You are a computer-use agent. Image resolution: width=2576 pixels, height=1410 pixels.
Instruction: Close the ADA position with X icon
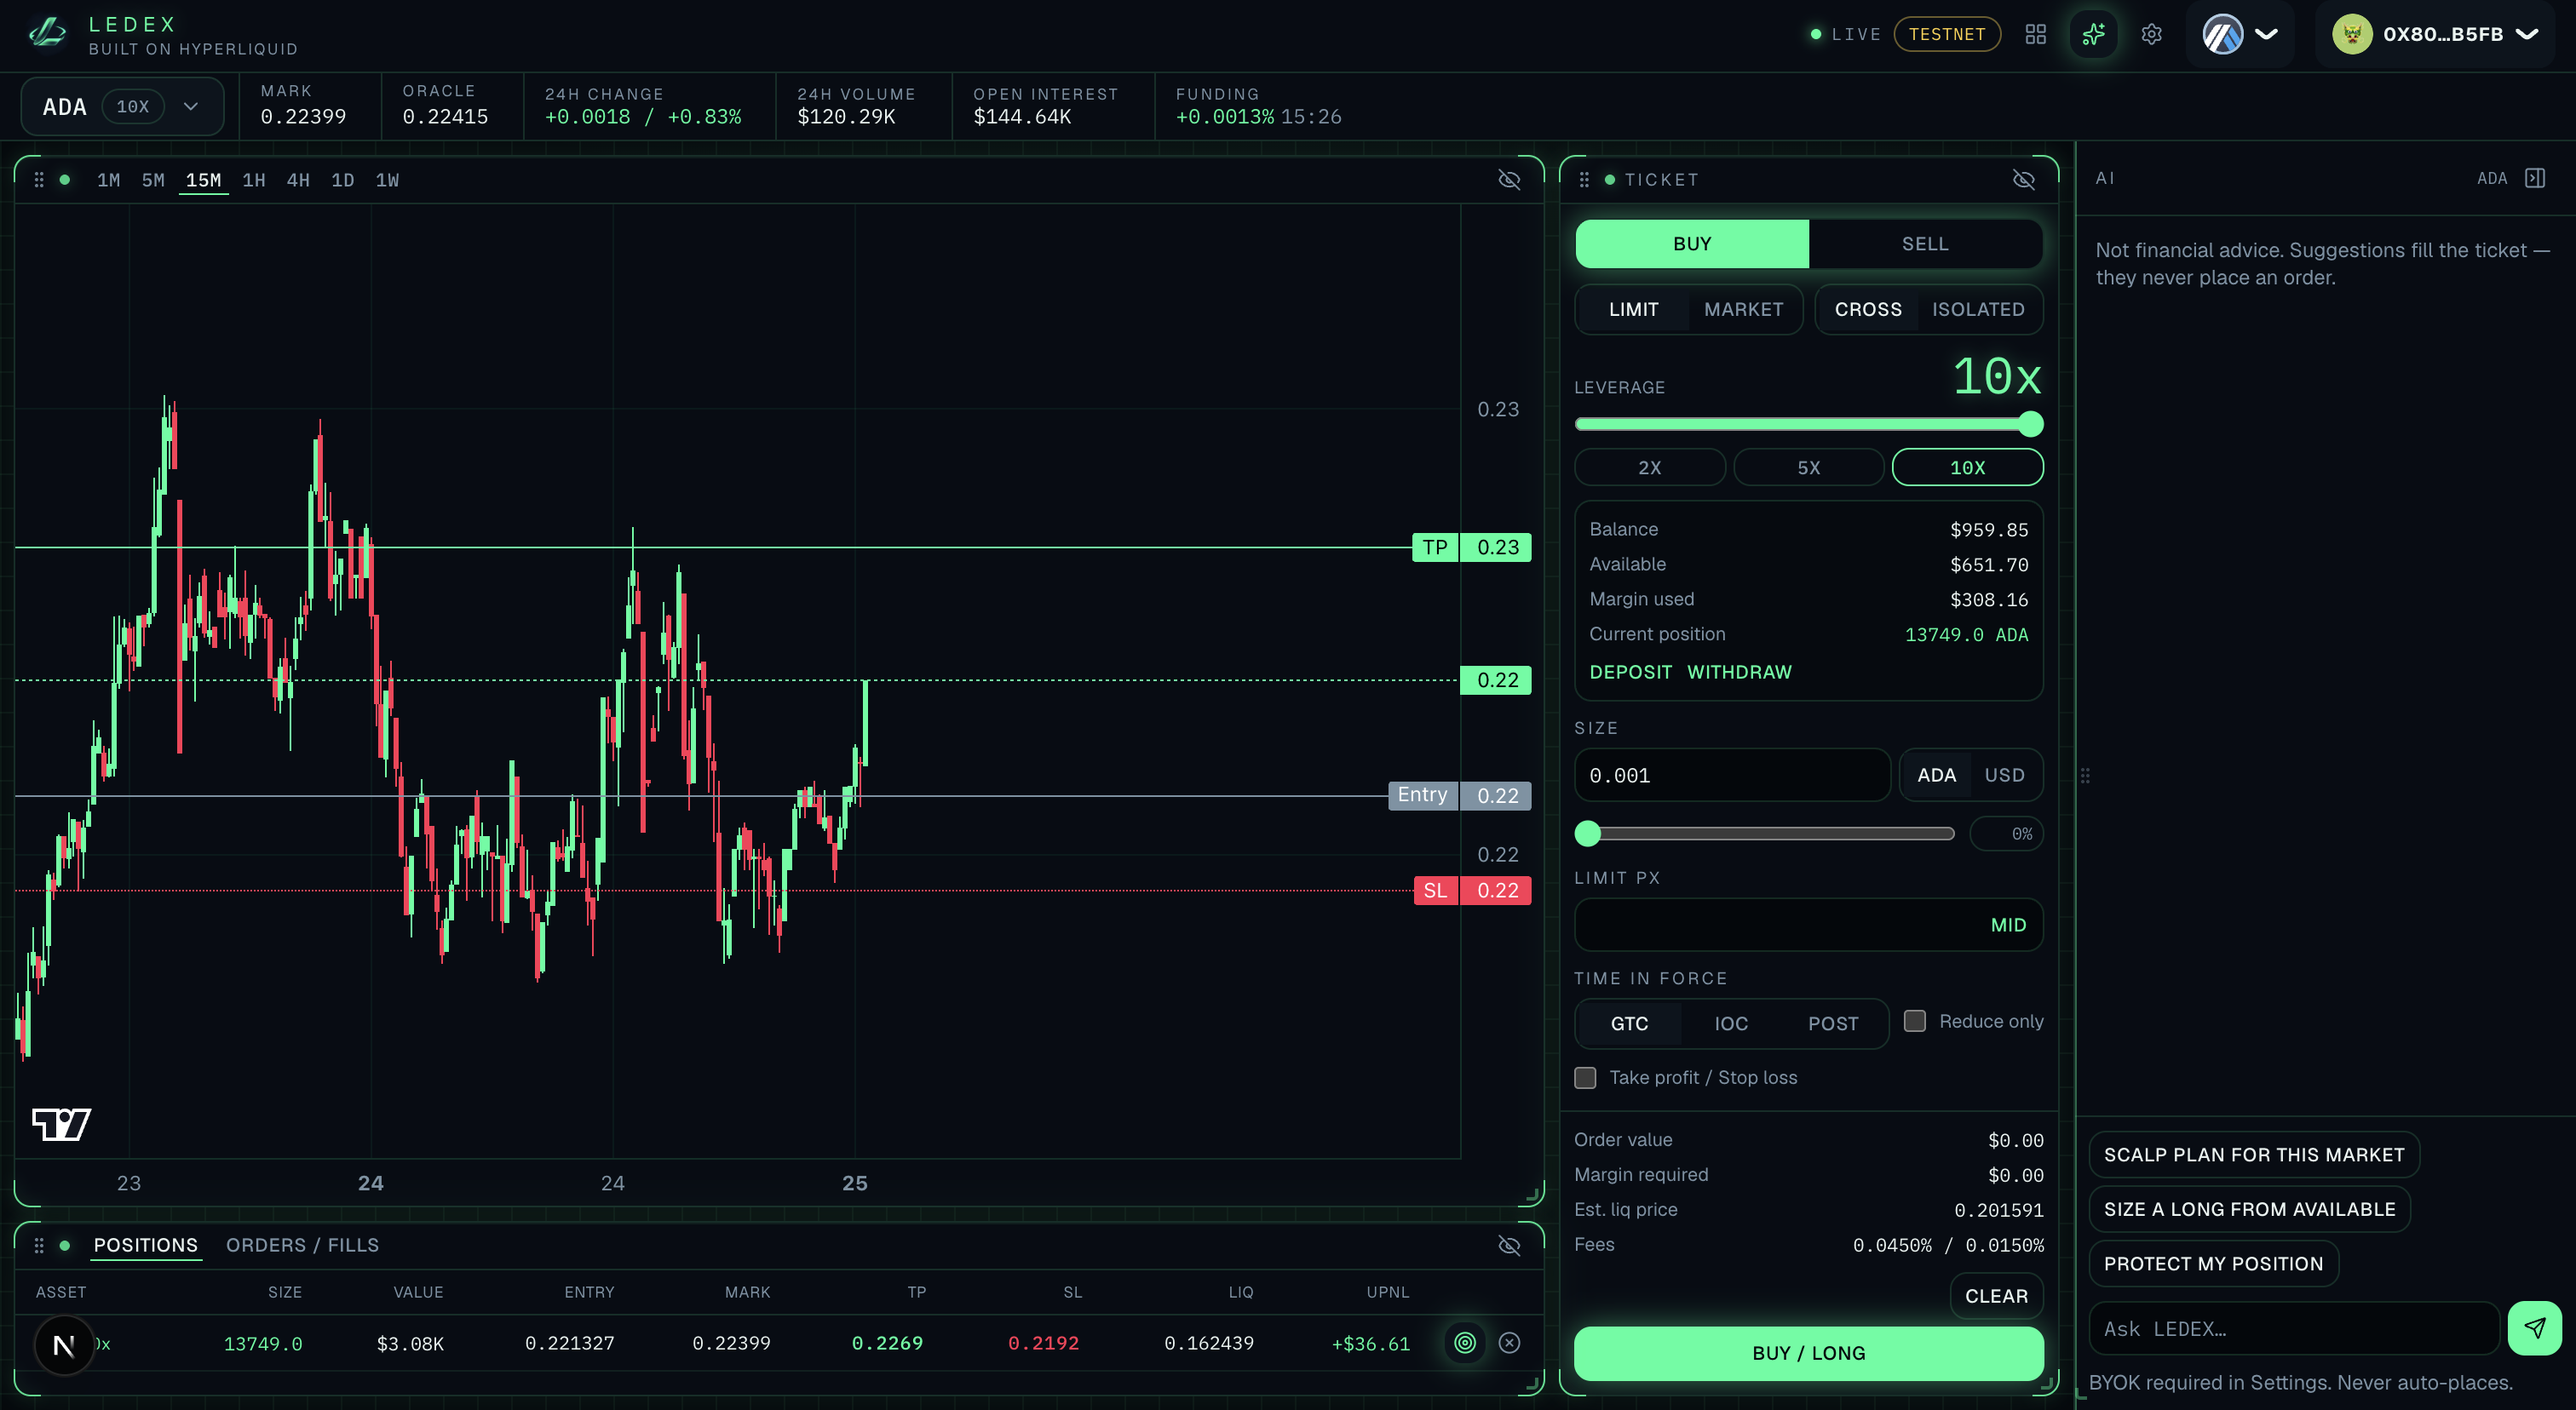point(1510,1343)
